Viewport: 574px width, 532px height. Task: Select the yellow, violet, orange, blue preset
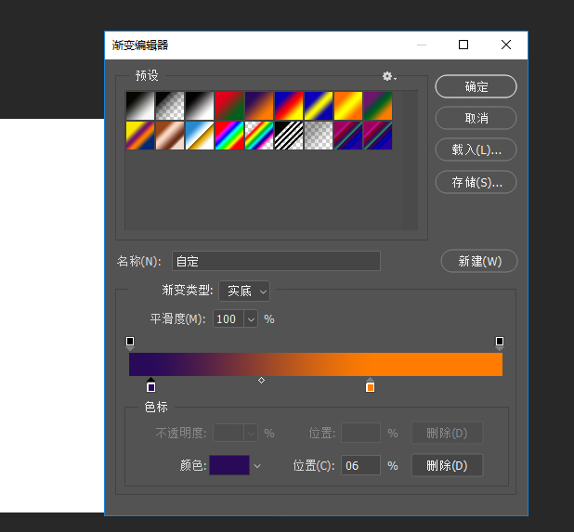coord(140,136)
